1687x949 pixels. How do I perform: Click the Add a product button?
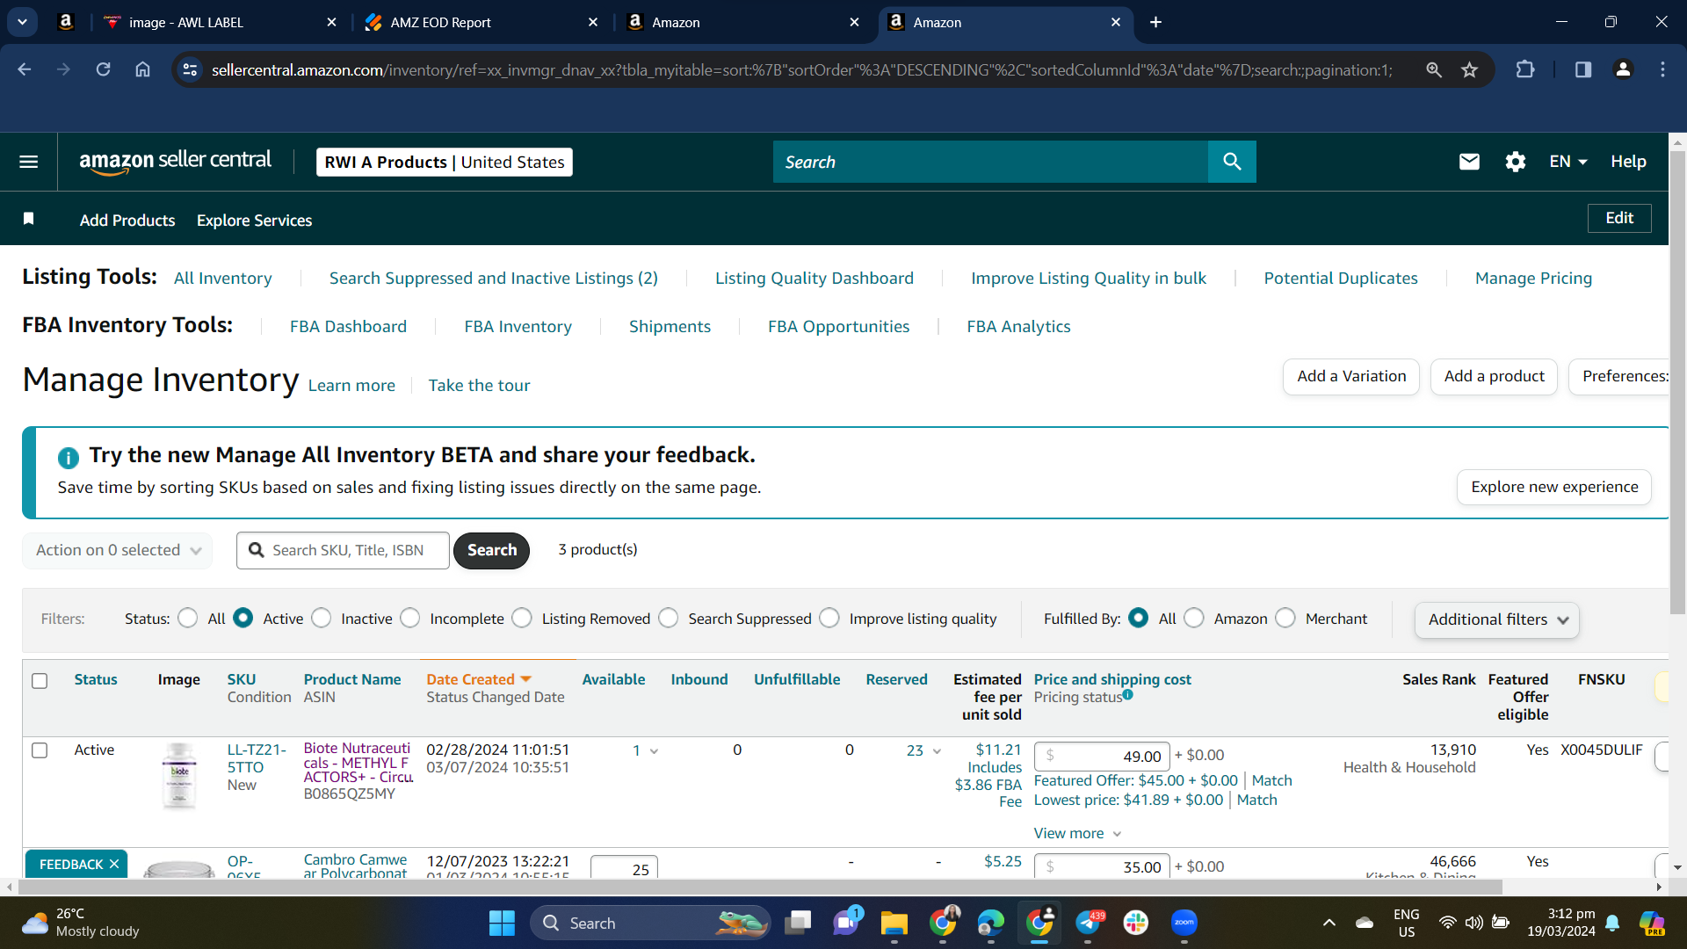point(1494,377)
